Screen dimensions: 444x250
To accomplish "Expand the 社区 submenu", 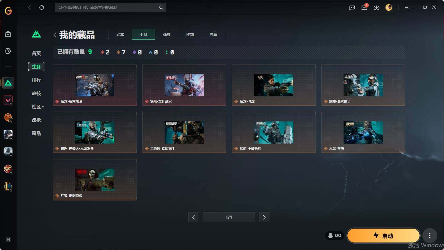I will point(38,107).
